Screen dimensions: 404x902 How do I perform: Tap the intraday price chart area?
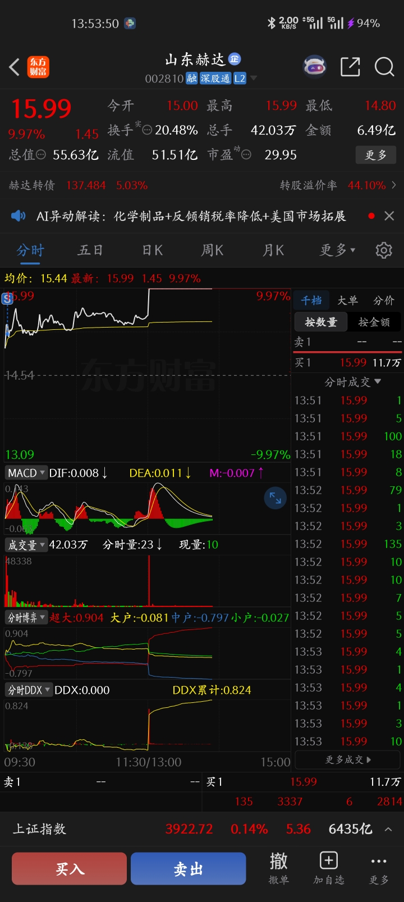pos(148,375)
